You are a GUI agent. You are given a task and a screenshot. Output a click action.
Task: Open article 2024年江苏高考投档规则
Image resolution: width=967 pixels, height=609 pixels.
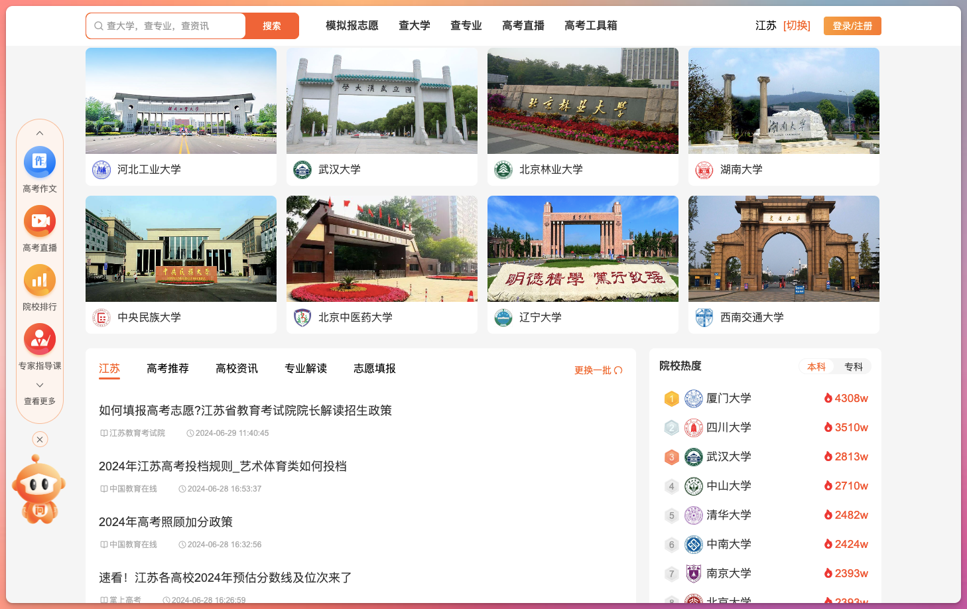pos(223,466)
